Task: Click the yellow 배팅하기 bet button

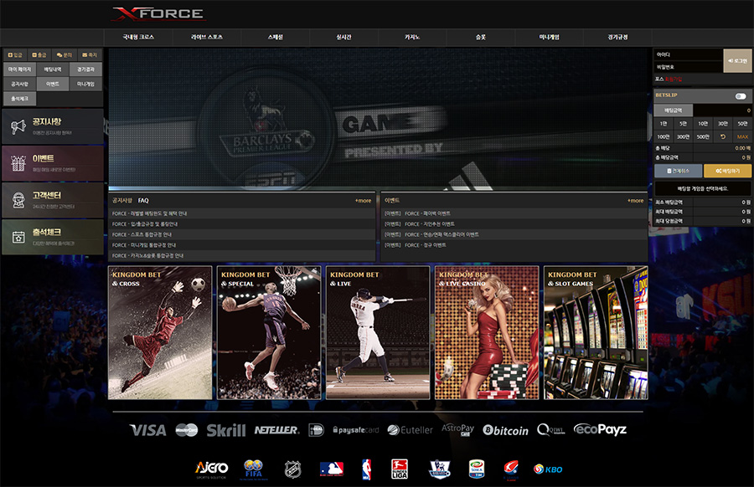Action: click(x=727, y=171)
